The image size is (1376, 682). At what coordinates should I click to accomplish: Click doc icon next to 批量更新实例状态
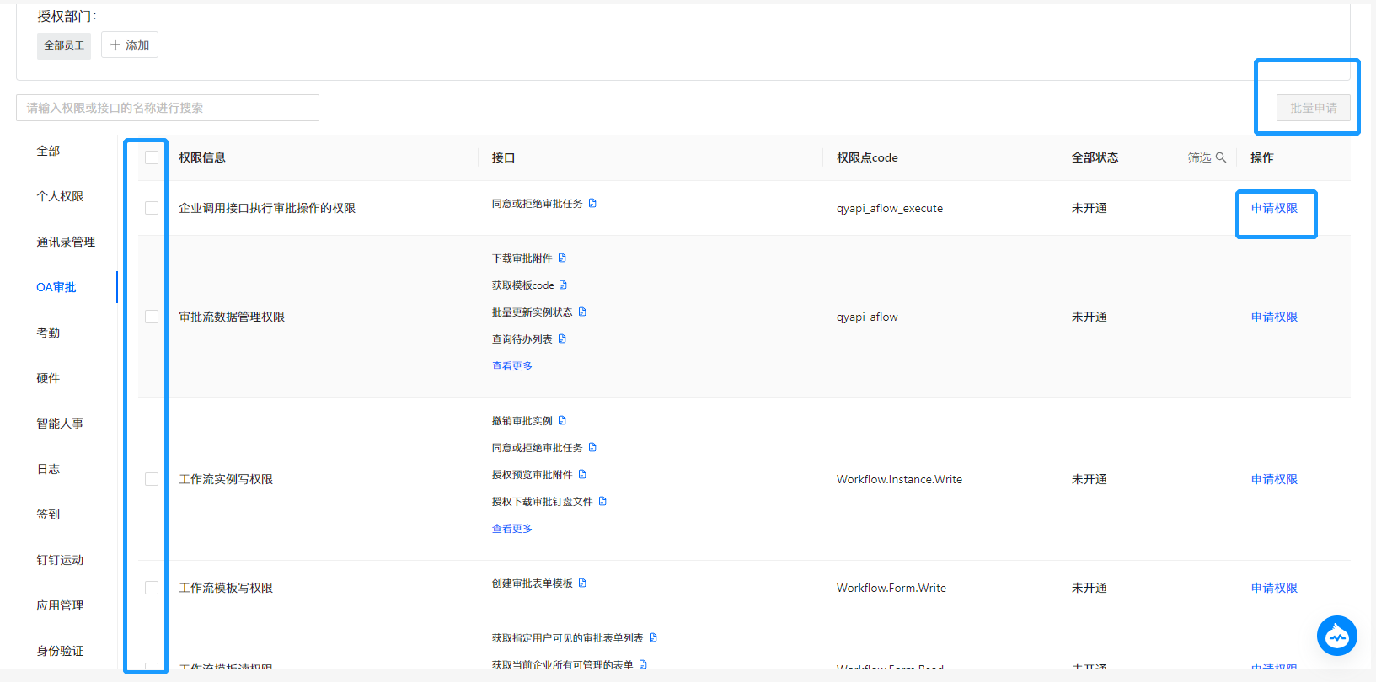pyautogui.click(x=582, y=312)
